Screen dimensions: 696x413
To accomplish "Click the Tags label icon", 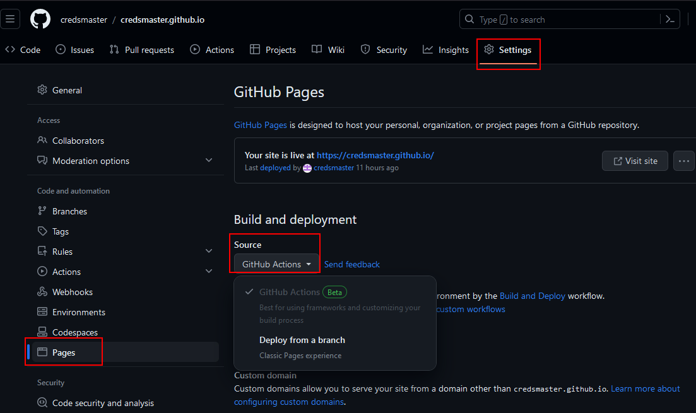I will [x=42, y=231].
